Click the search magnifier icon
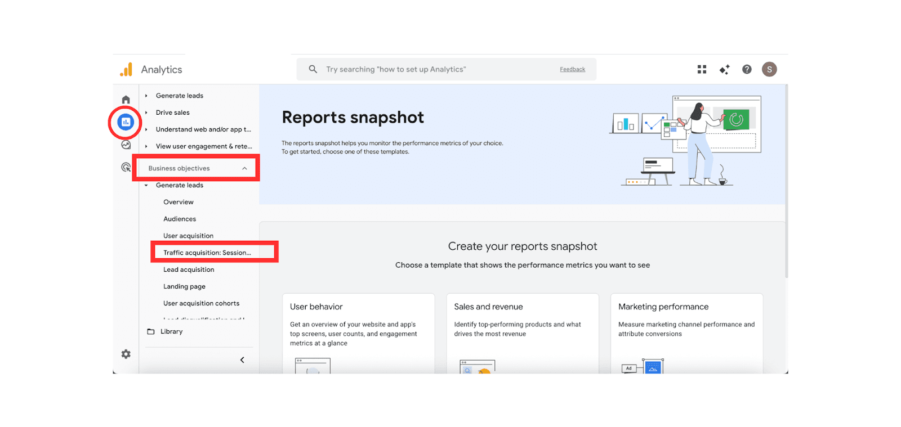Viewport: 901px width, 427px height. click(313, 69)
